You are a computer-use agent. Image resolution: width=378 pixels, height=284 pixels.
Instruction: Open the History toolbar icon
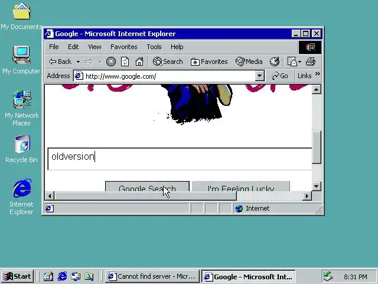274,62
